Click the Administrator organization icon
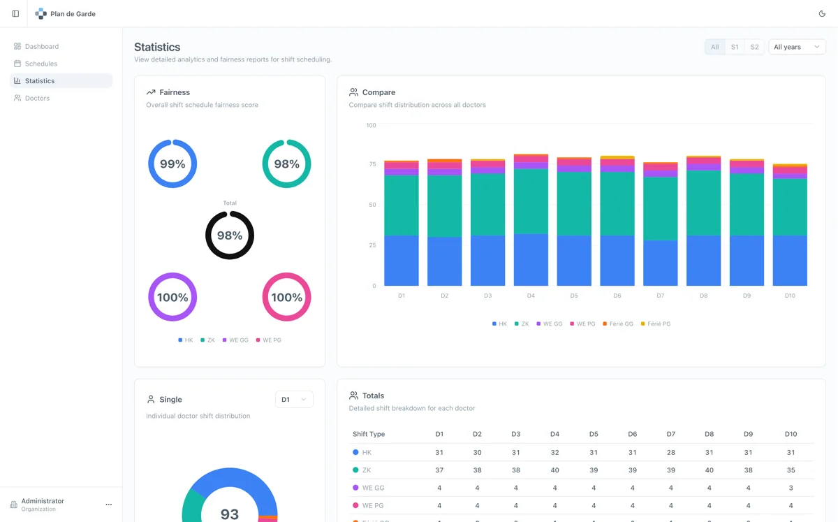 (x=13, y=505)
